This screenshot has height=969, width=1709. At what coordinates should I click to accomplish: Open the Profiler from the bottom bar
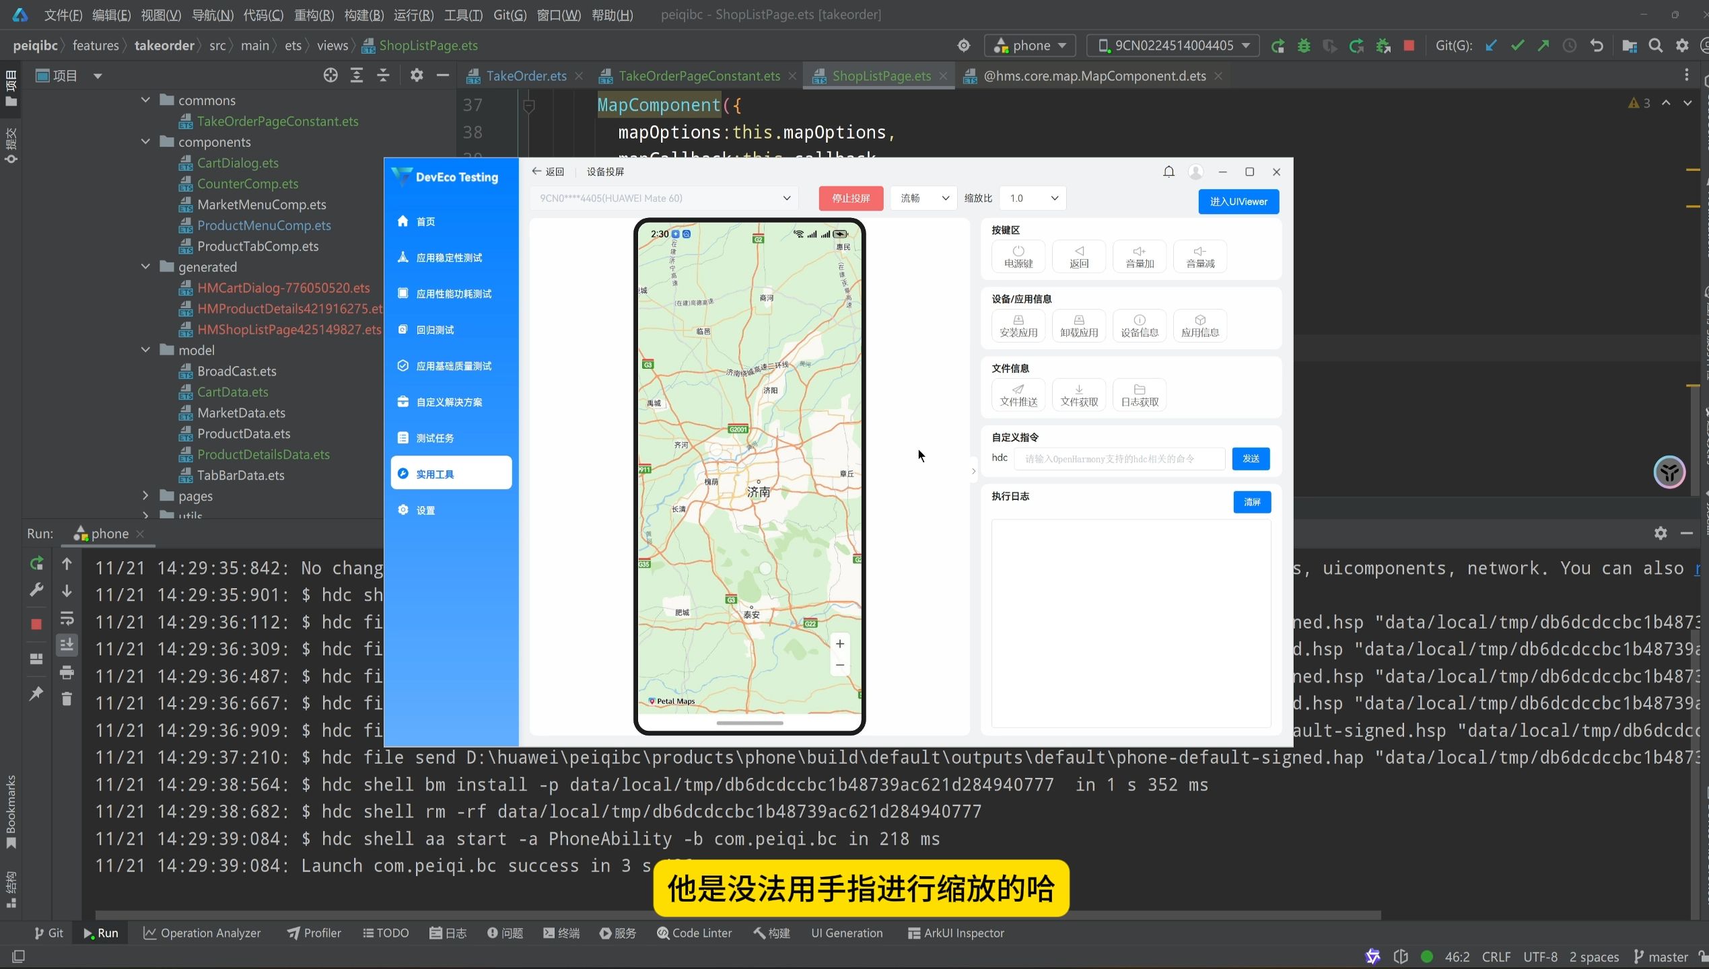click(x=314, y=933)
